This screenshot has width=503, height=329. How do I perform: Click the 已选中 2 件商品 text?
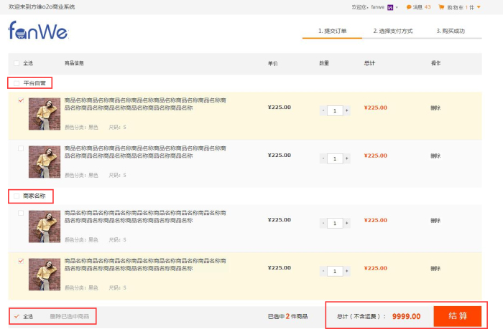click(287, 317)
